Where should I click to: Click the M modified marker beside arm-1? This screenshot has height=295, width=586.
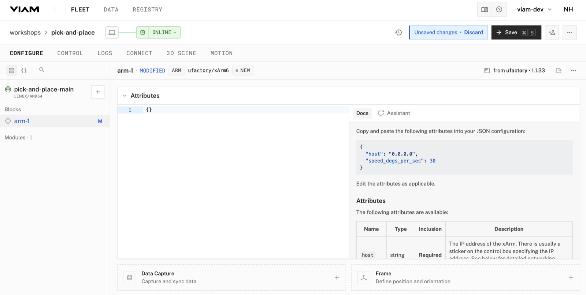tap(100, 121)
